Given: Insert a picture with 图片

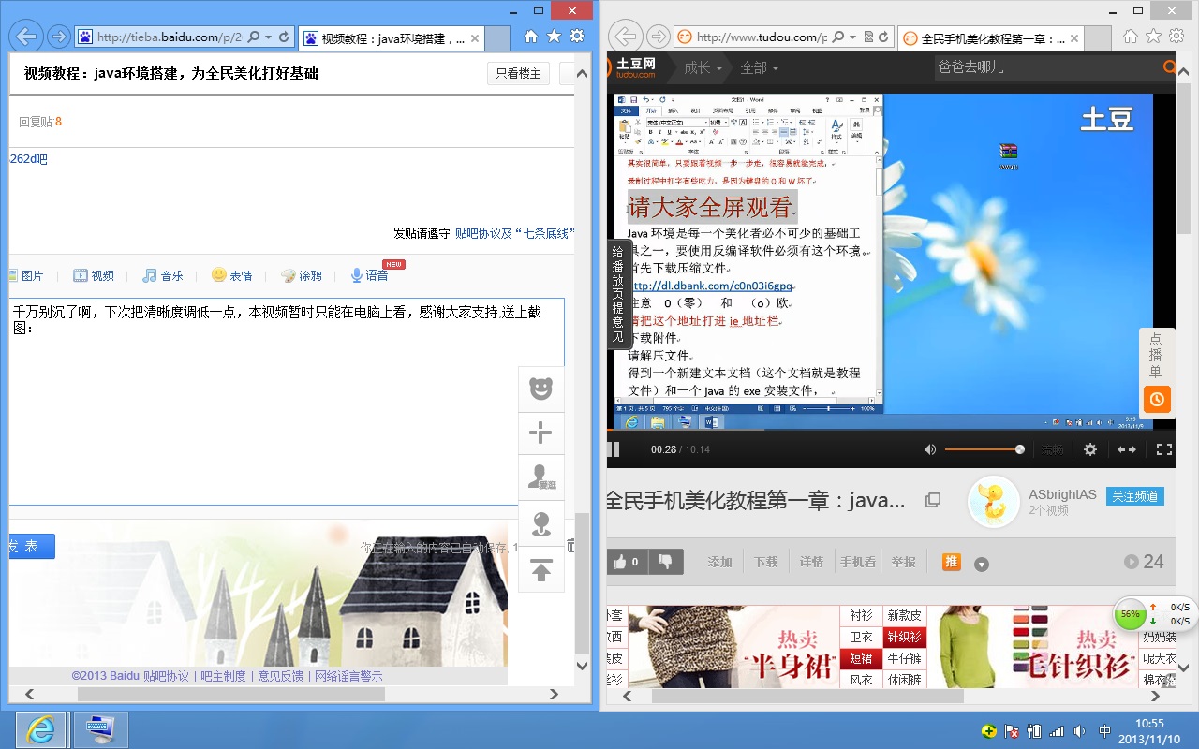Looking at the screenshot, I should click(x=25, y=275).
